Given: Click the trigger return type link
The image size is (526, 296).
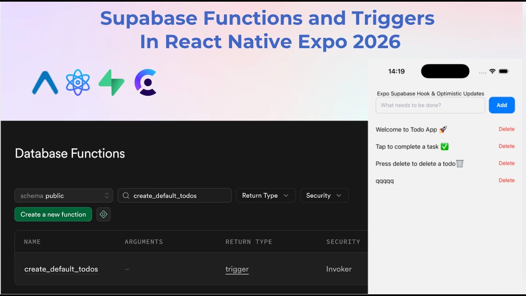Looking at the screenshot, I should (237, 269).
